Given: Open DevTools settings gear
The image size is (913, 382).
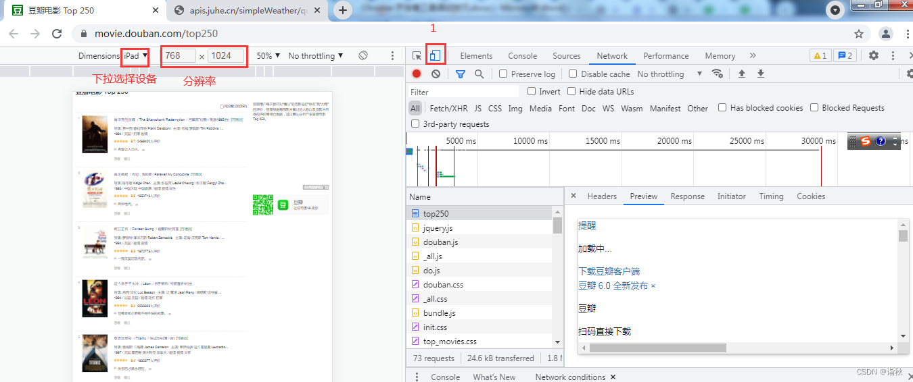Looking at the screenshot, I should tap(874, 56).
